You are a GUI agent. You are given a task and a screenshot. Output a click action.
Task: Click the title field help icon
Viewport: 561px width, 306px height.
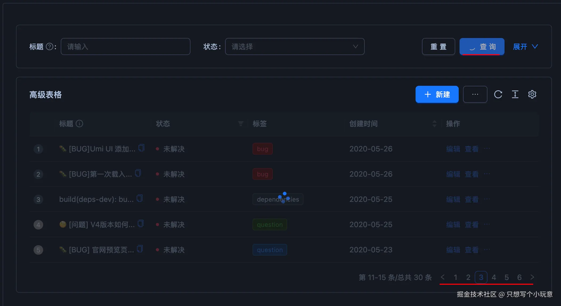50,47
